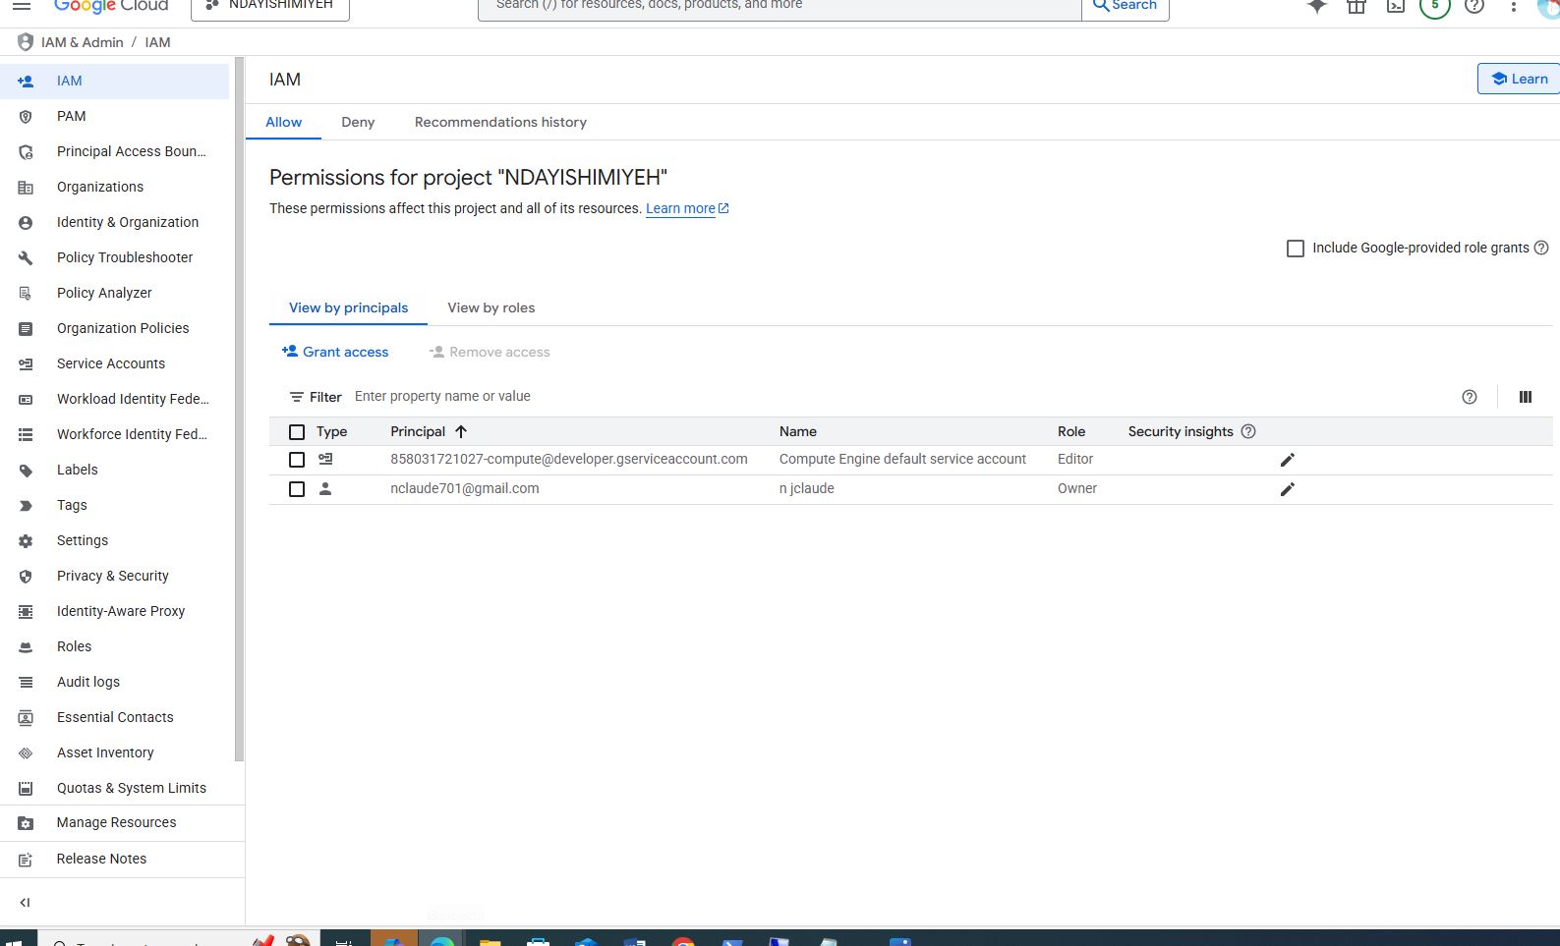The width and height of the screenshot is (1560, 946).
Task: Open the Gemini sparkle assistant icon
Action: point(1317,5)
